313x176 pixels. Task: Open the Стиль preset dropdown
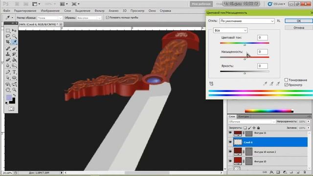(x=247, y=21)
